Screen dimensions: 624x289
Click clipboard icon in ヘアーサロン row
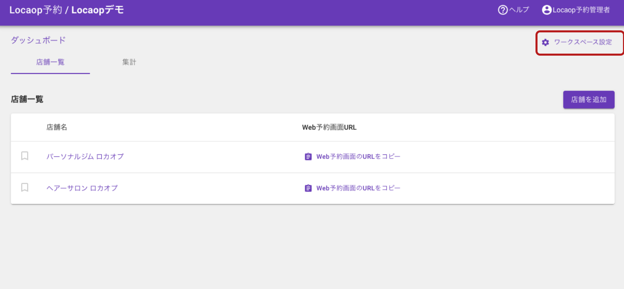[308, 188]
